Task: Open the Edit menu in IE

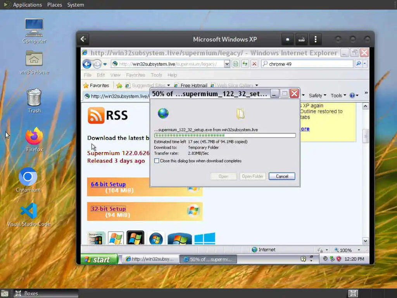Action: coord(100,75)
